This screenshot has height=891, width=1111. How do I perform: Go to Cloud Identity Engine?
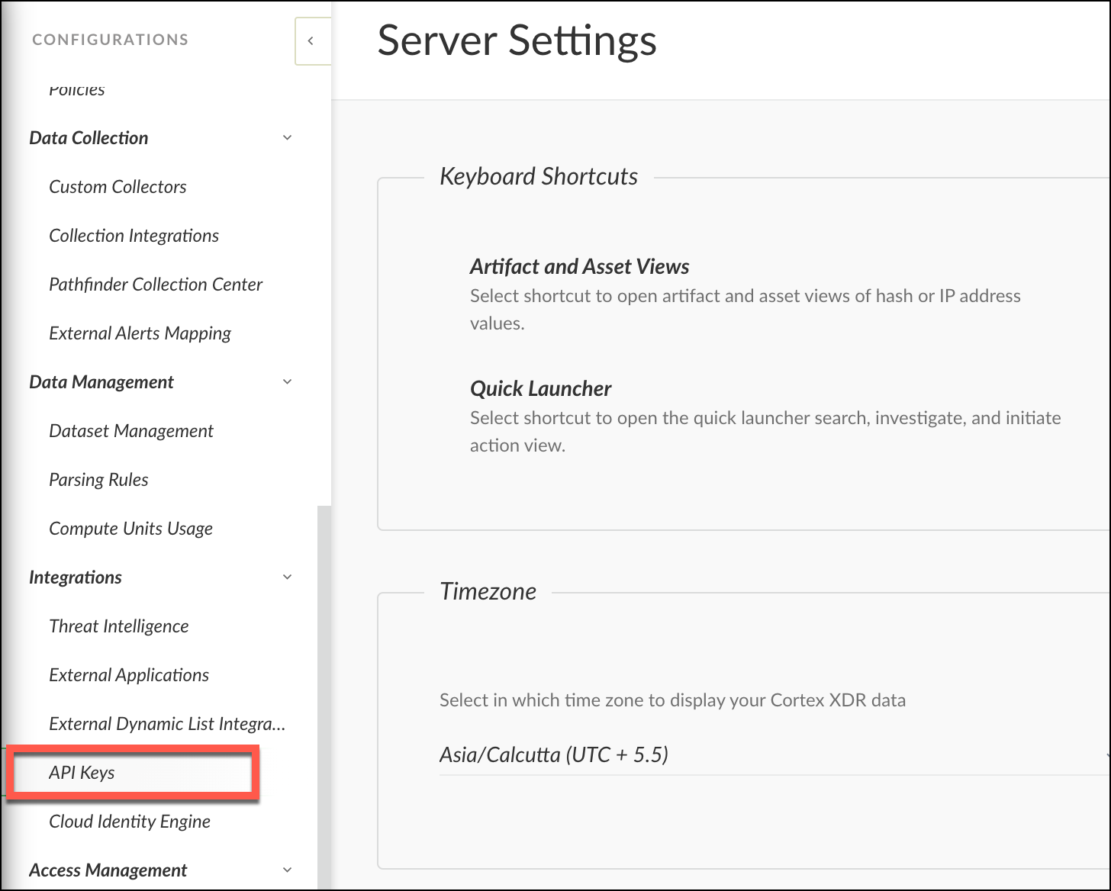coord(130,822)
